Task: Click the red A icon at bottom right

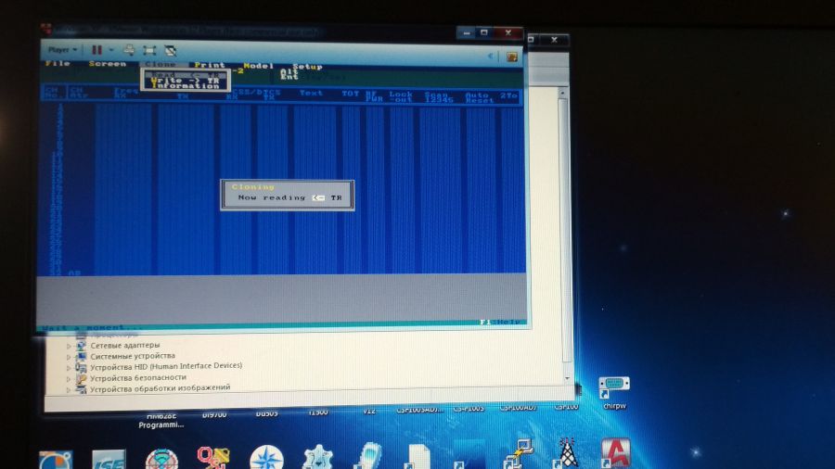Action: (x=615, y=454)
